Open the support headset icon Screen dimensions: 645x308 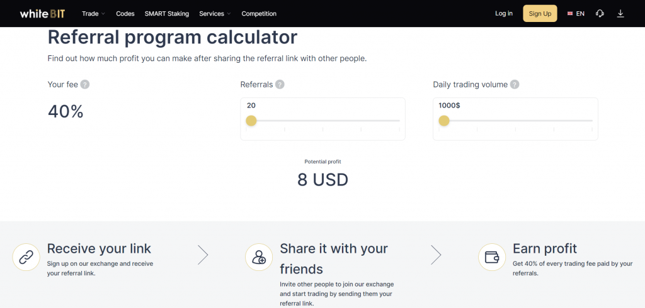600,14
